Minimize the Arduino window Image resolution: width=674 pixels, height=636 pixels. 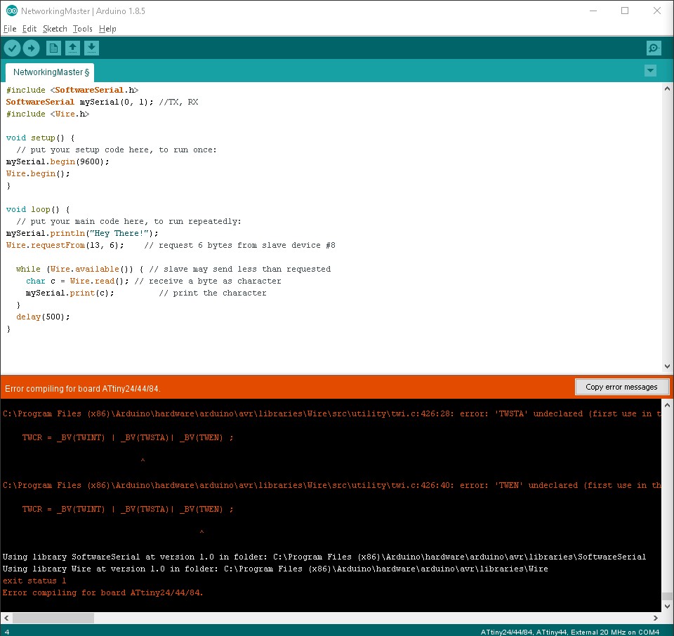[593, 11]
